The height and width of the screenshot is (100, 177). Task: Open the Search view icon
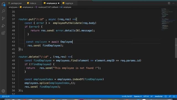(3, 11)
